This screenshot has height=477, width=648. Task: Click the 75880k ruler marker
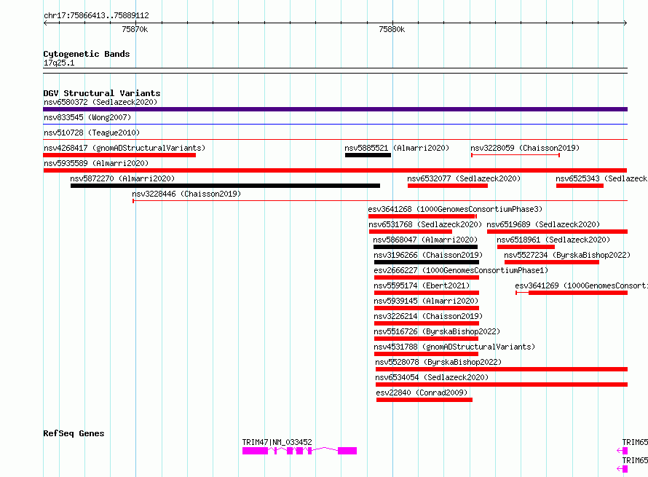tap(392, 29)
